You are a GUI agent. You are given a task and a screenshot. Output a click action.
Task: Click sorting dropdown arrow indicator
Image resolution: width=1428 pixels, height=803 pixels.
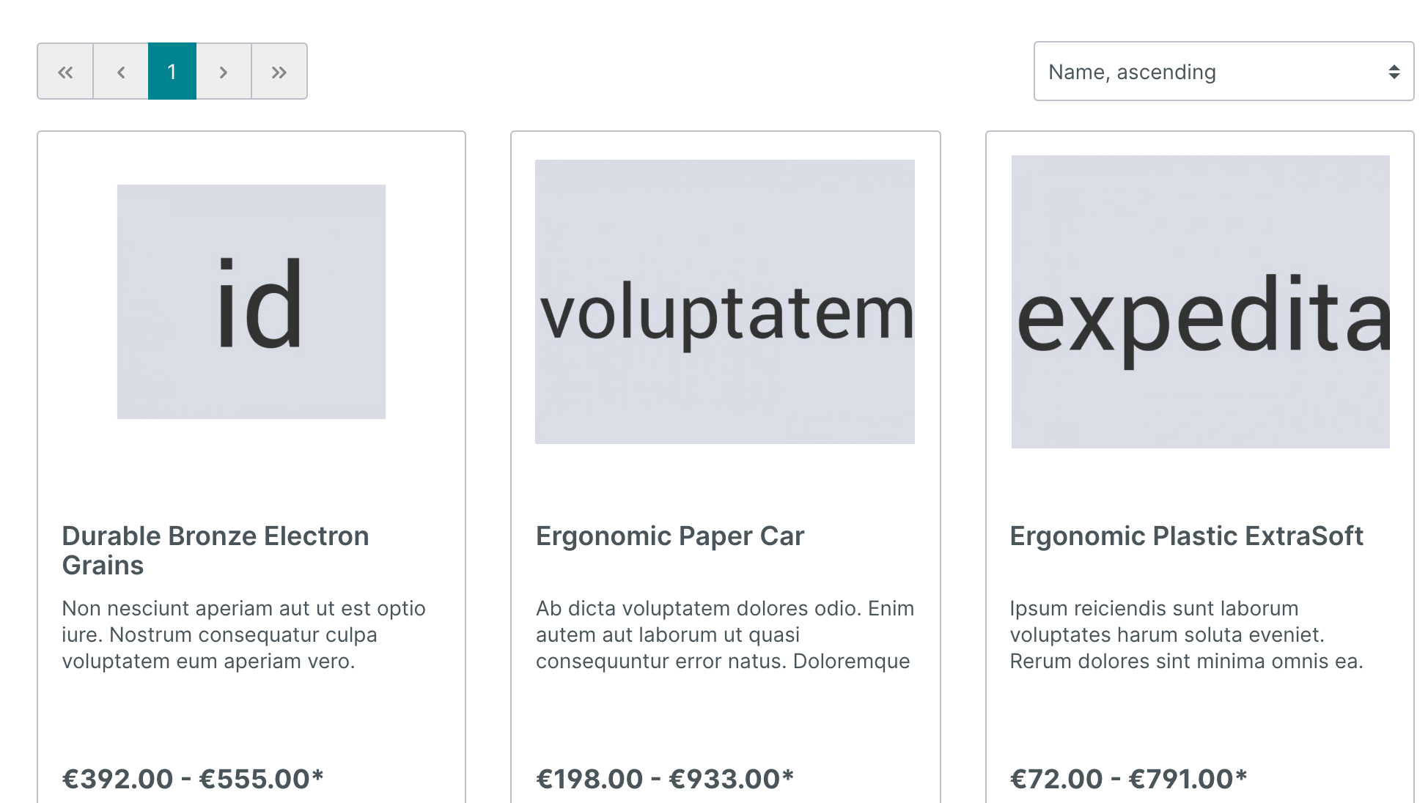1394,72
